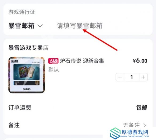Open the Hearthstone product thumbnail image
Screen dimensions: 156x140
[26, 75]
